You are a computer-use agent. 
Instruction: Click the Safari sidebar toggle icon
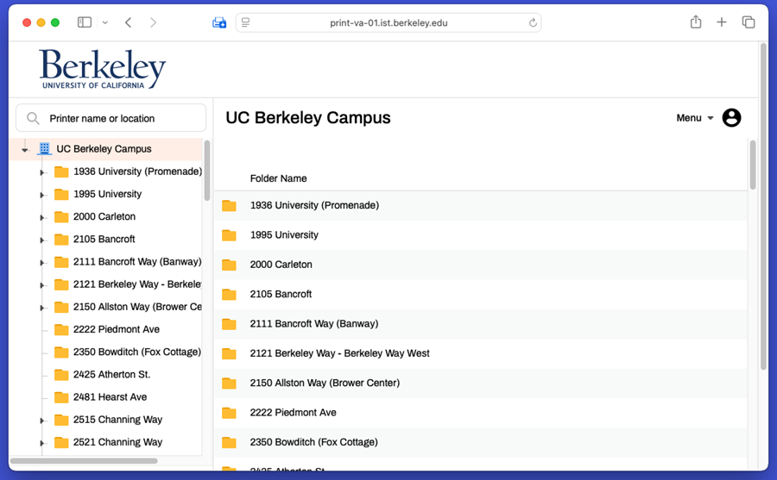pos(85,22)
